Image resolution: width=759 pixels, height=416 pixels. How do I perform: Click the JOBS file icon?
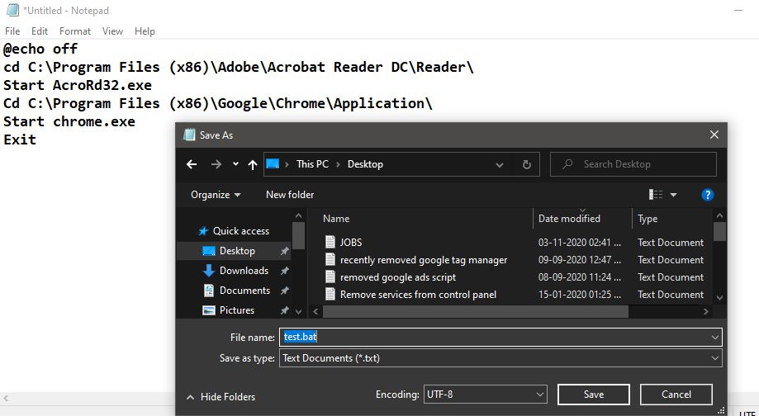coord(330,243)
